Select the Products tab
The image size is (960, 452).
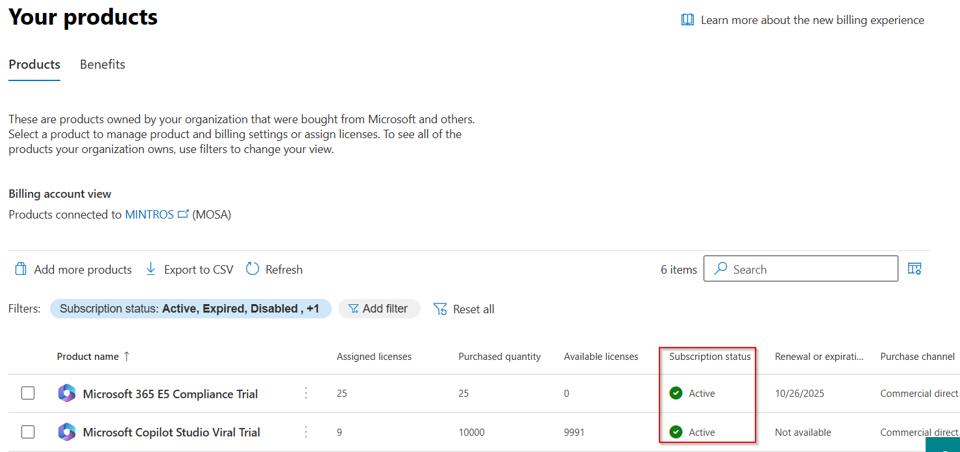tap(34, 64)
